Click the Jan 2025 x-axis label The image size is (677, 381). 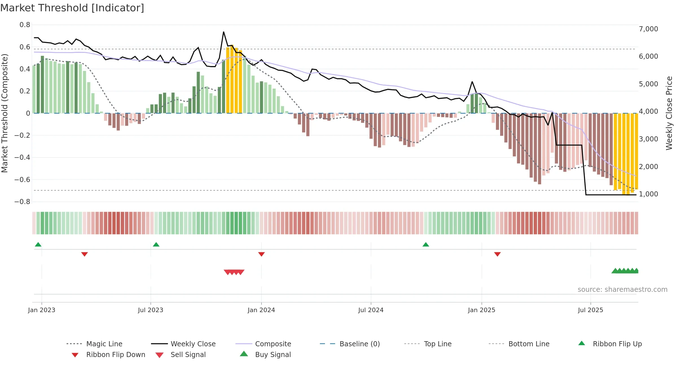point(482,310)
